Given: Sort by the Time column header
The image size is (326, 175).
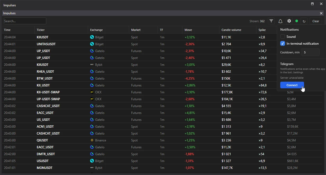Looking at the screenshot, I should 7,30.
